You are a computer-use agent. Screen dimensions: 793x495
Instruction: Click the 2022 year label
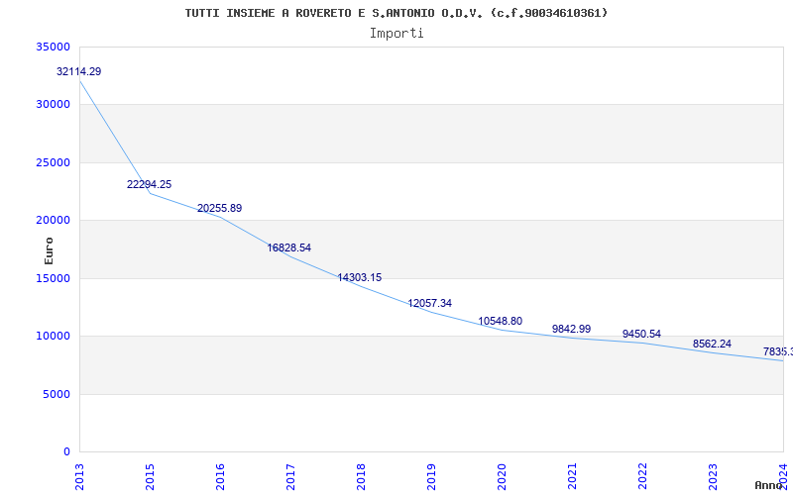coord(642,476)
